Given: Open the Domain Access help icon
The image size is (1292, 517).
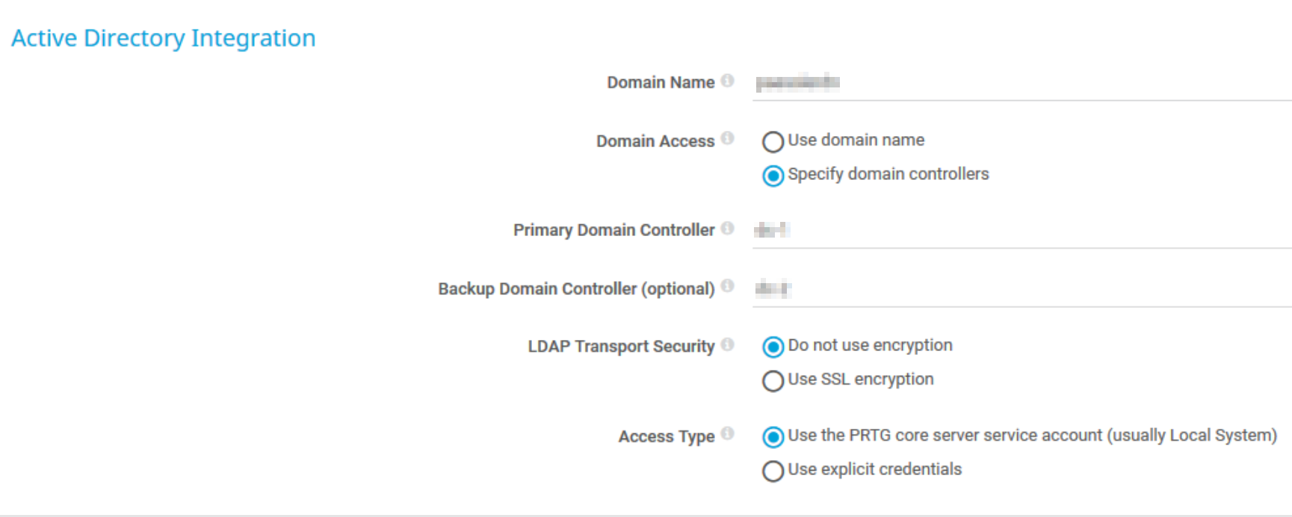Looking at the screenshot, I should (727, 138).
